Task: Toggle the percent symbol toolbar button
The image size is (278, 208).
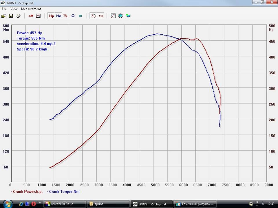Action: [x=66, y=16]
